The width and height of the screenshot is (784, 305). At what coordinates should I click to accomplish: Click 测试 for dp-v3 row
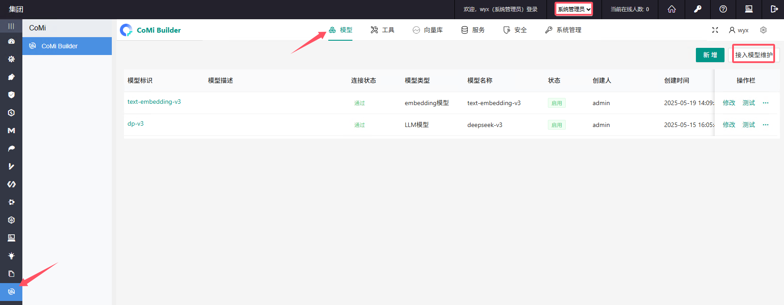pyautogui.click(x=749, y=125)
